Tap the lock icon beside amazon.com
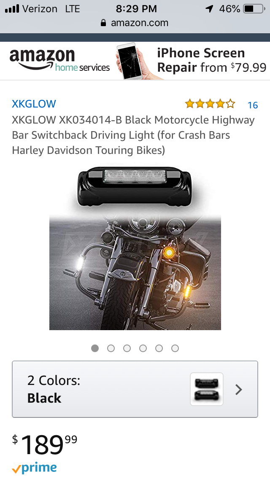 [103, 23]
